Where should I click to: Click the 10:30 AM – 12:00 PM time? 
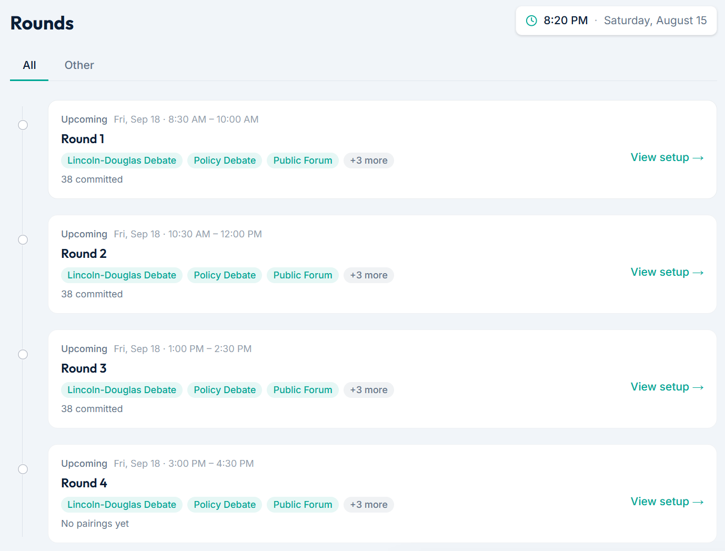[x=215, y=234]
